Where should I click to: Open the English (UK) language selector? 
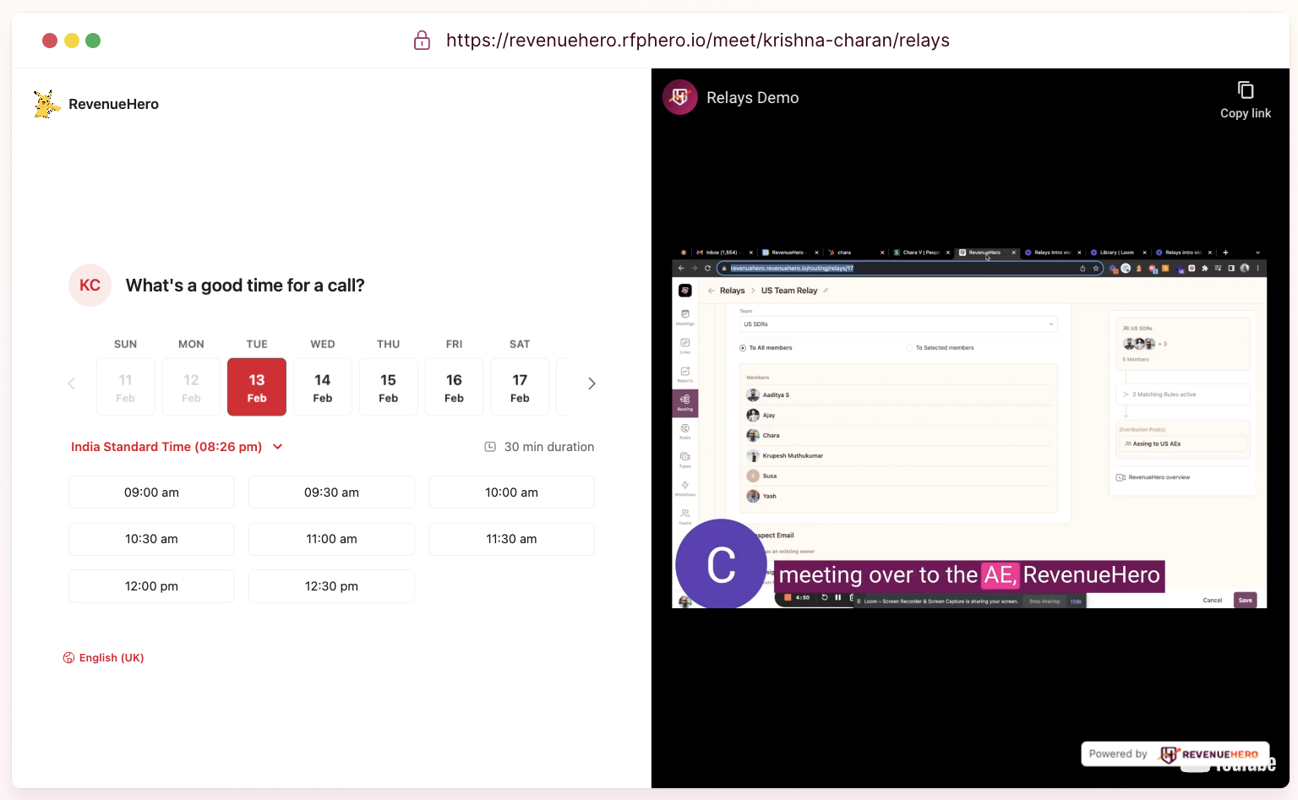(x=103, y=658)
